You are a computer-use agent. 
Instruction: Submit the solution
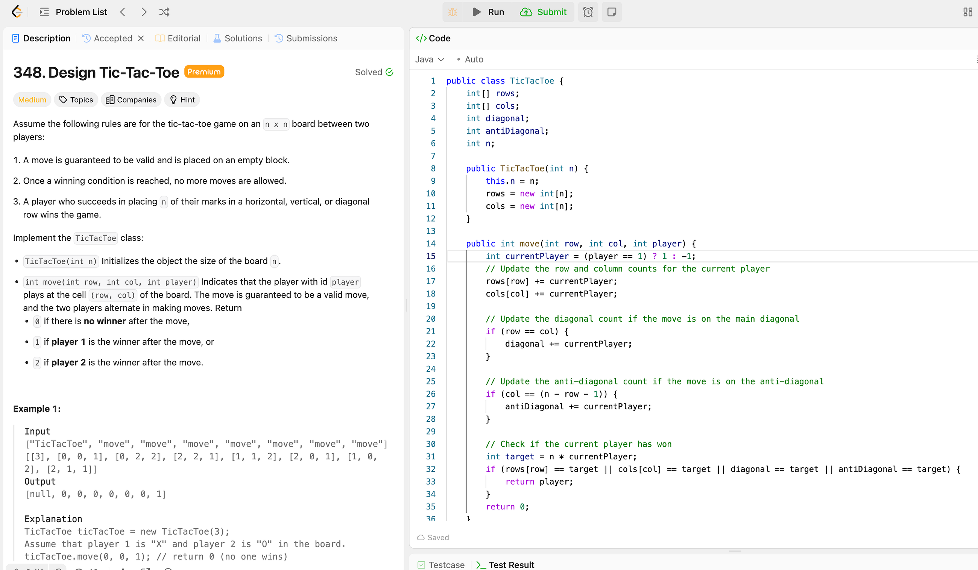543,12
